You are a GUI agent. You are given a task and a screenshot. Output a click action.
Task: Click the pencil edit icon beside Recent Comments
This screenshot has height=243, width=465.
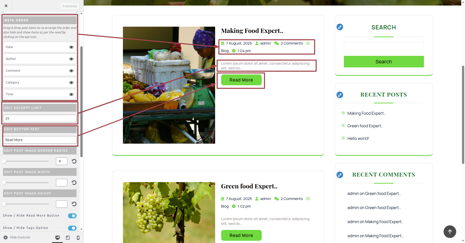tap(340, 175)
